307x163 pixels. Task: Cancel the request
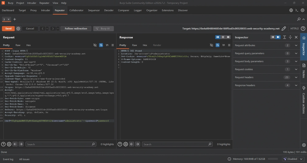click(x=30, y=28)
